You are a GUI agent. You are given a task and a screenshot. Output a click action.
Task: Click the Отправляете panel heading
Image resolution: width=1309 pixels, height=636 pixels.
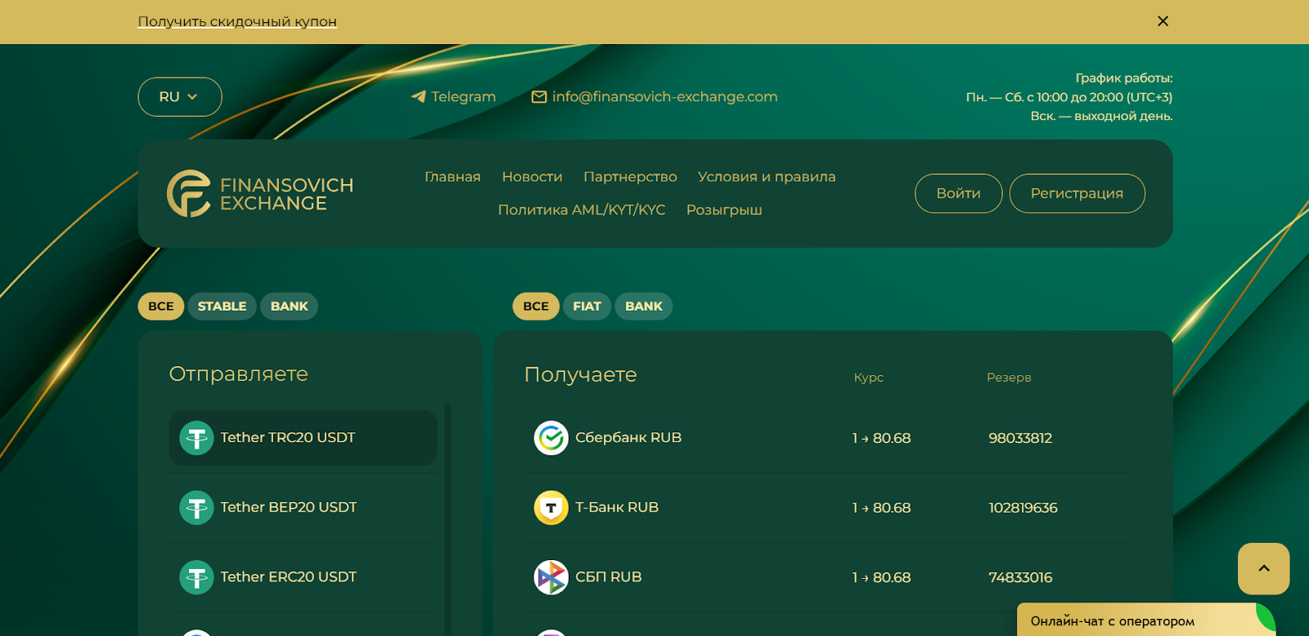point(238,374)
